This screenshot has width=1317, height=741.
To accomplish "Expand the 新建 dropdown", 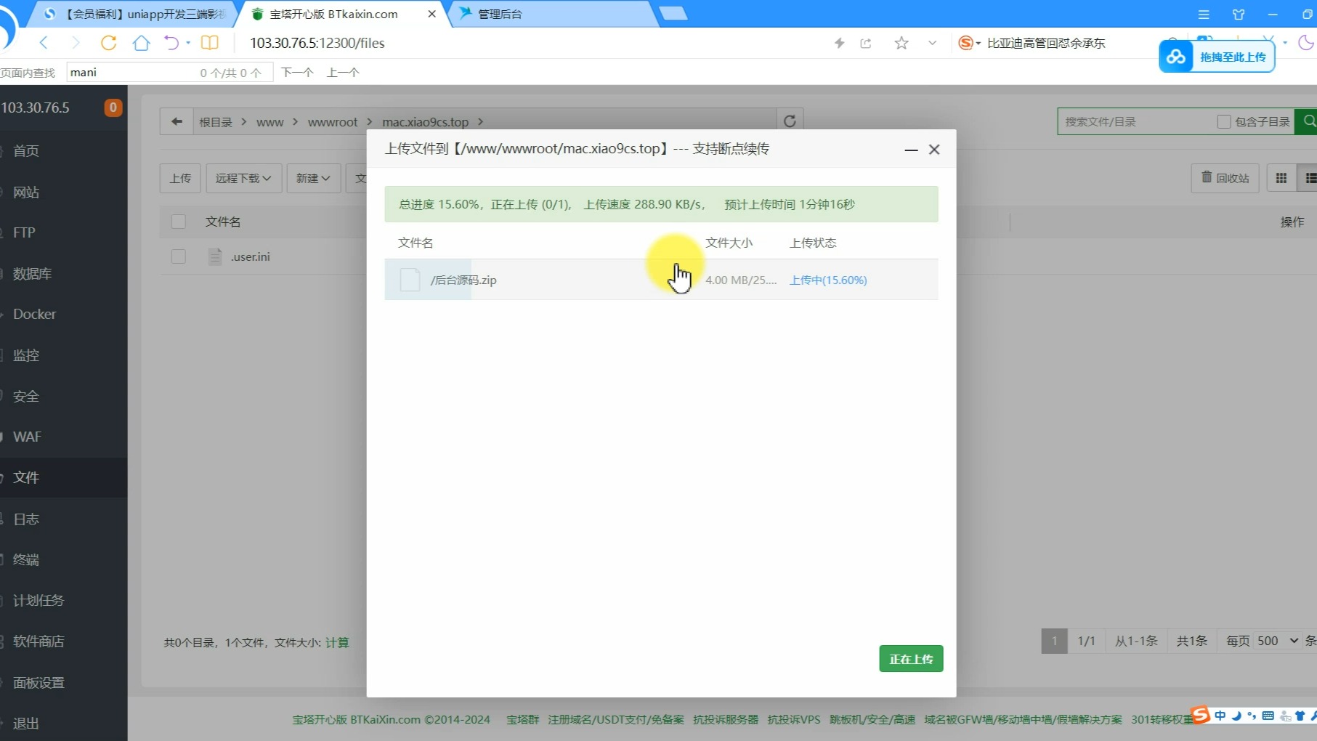I will 313,178.
